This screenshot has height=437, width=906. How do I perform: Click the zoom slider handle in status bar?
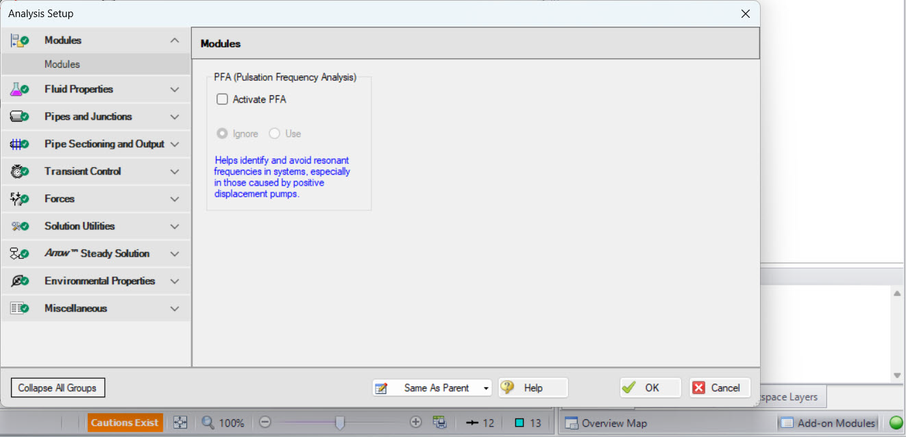click(x=339, y=423)
